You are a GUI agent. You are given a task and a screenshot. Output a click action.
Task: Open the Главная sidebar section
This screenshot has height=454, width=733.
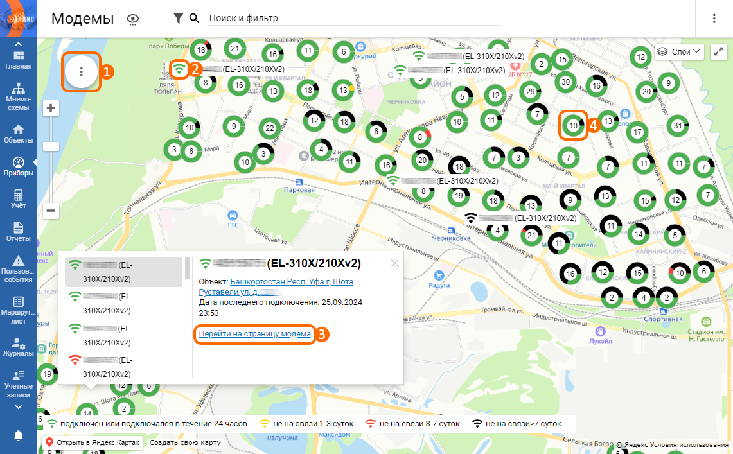[18, 60]
